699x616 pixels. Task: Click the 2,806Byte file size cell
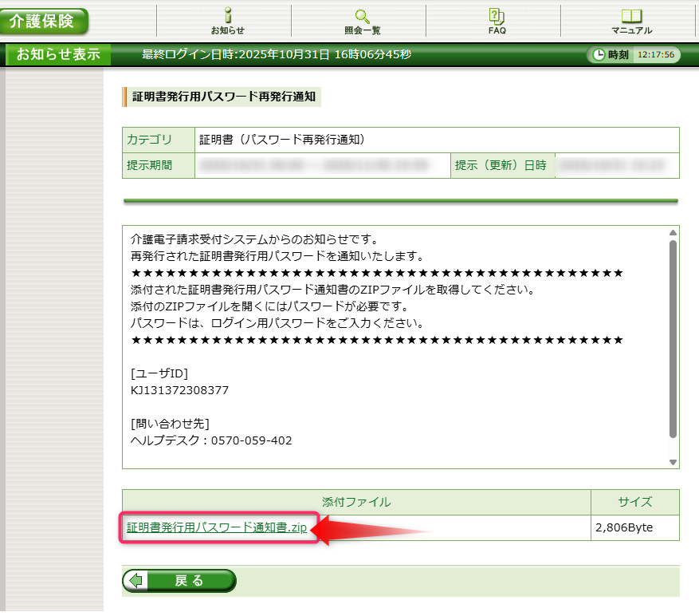(x=624, y=528)
